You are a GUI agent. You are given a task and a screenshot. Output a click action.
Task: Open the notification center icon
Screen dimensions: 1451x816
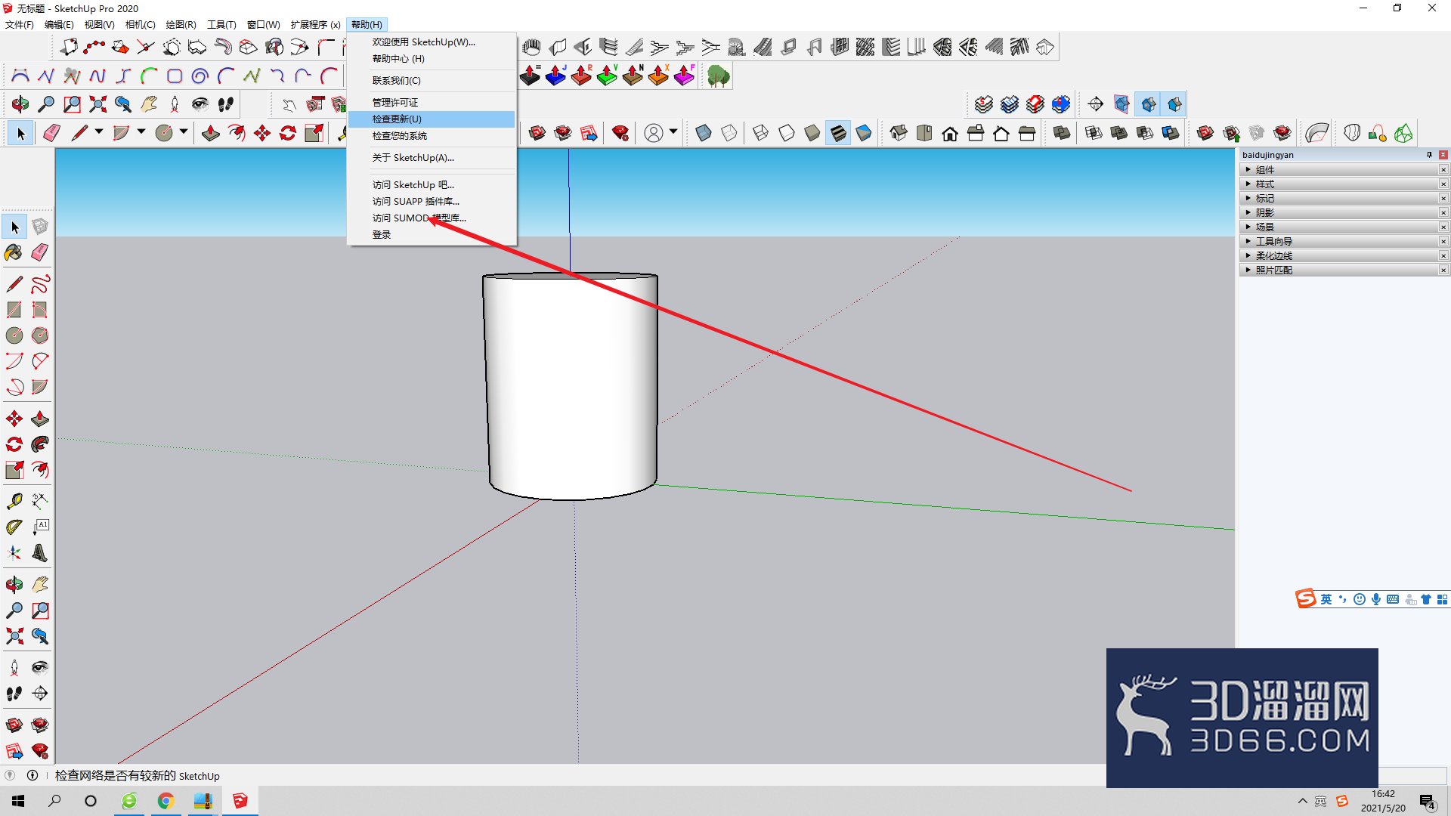[1428, 802]
